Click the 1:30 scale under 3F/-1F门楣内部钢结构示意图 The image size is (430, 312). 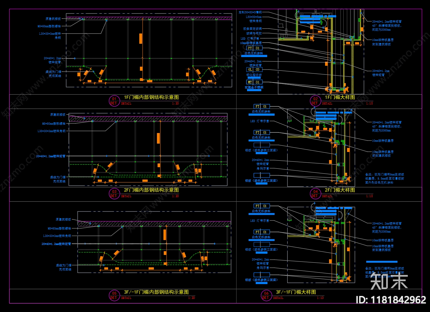pyautogui.click(x=192, y=298)
